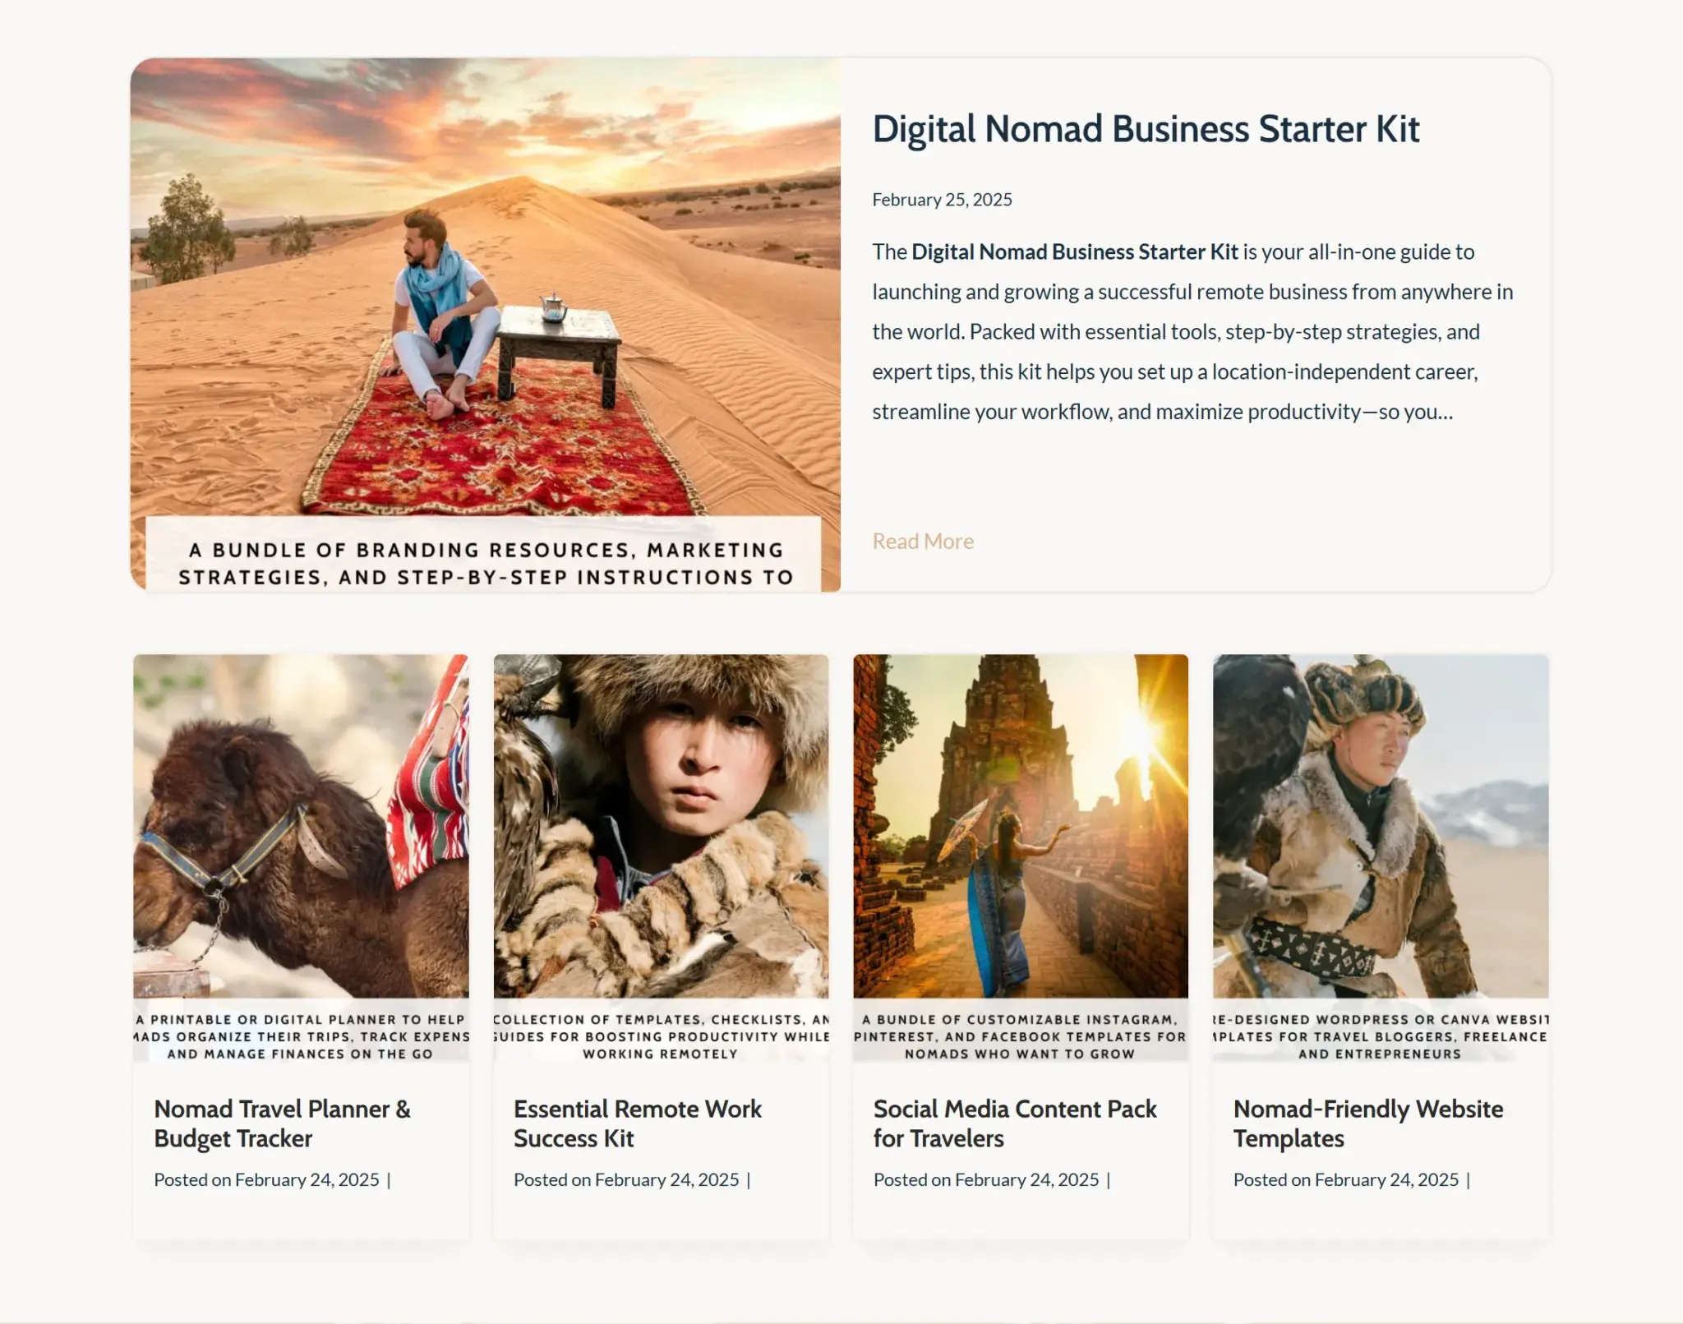Open the desert rug featured image

click(486, 325)
